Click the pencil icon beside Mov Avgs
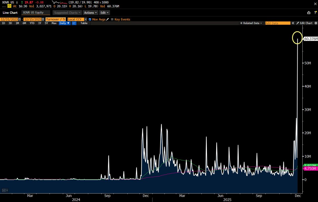318x202 pixels. [x=108, y=19]
